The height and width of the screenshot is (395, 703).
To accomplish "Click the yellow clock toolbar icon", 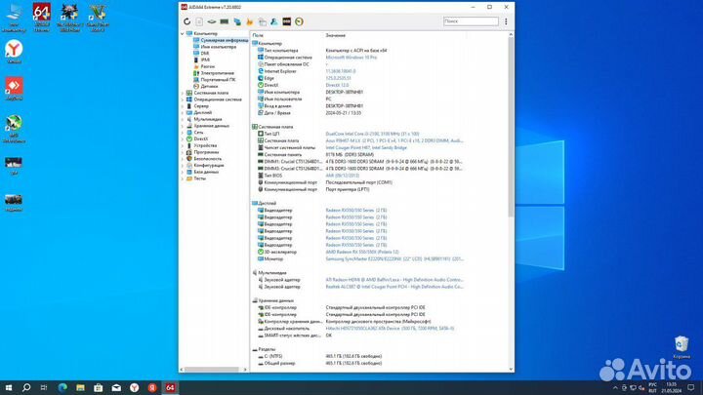I will (x=299, y=21).
